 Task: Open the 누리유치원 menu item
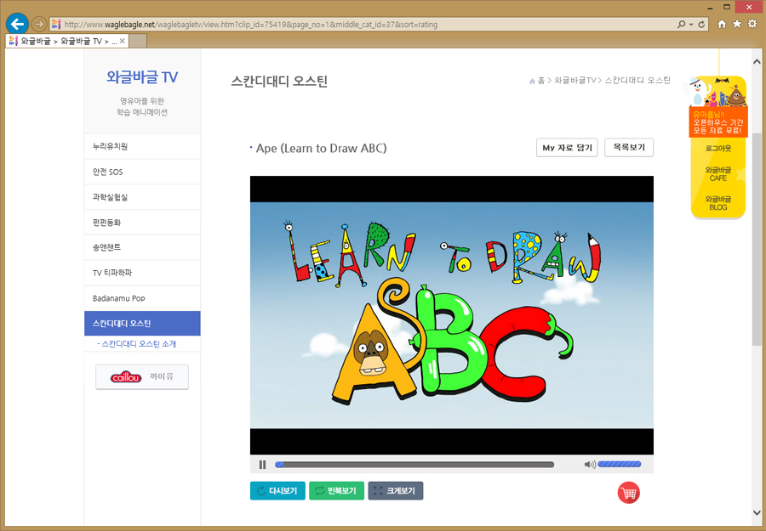pos(142,146)
